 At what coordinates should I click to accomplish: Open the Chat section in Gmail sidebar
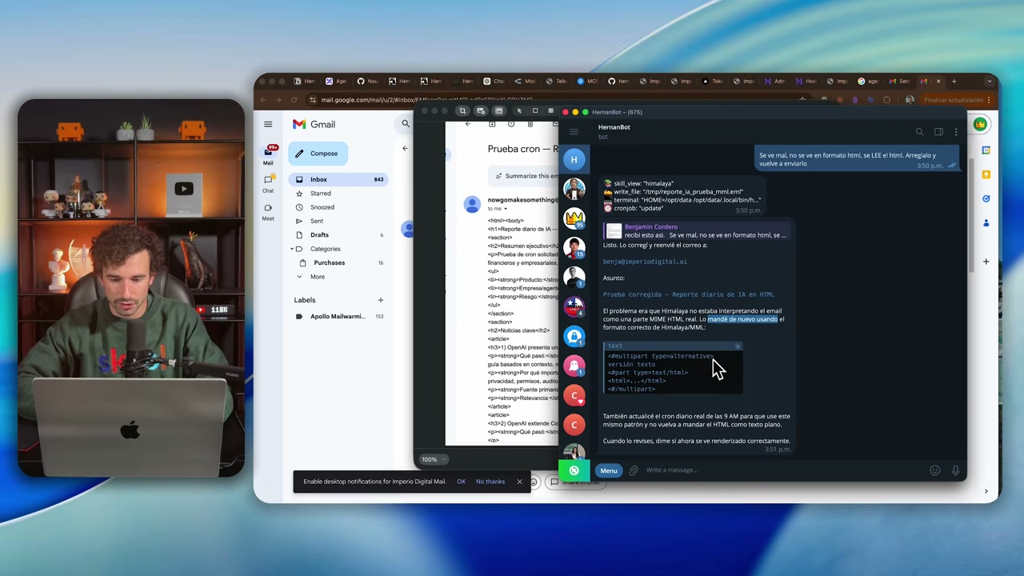[268, 183]
